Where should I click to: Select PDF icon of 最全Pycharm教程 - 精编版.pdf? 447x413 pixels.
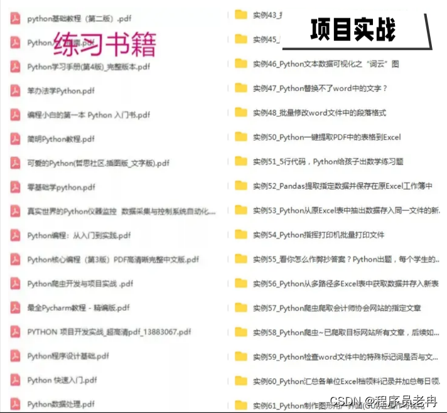pyautogui.click(x=16, y=308)
